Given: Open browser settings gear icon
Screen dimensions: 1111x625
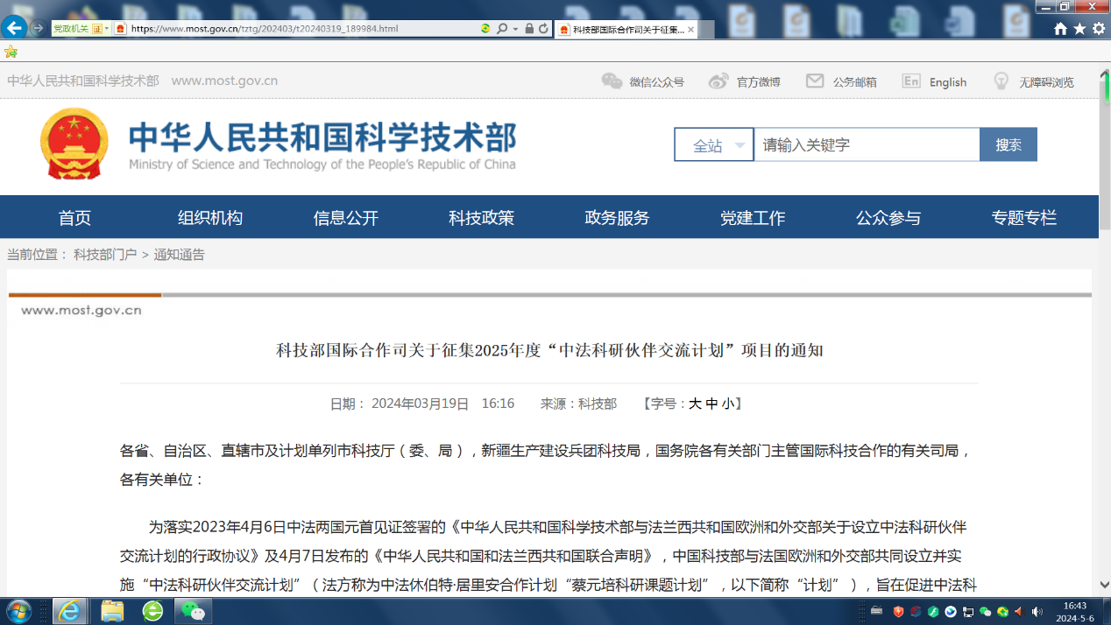Looking at the screenshot, I should click(x=1099, y=29).
